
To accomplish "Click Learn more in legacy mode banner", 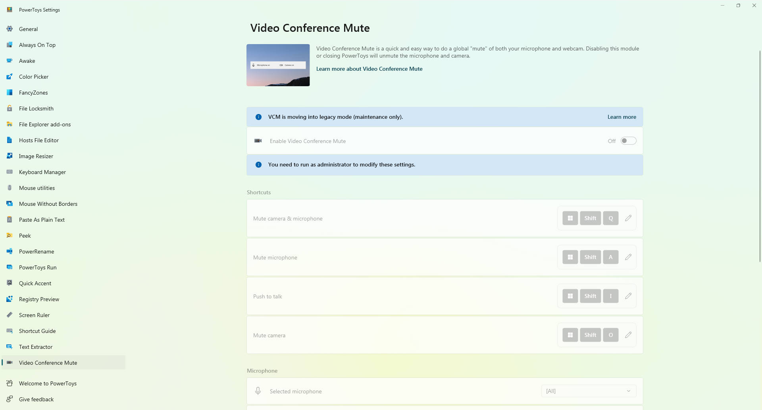I will (622, 117).
